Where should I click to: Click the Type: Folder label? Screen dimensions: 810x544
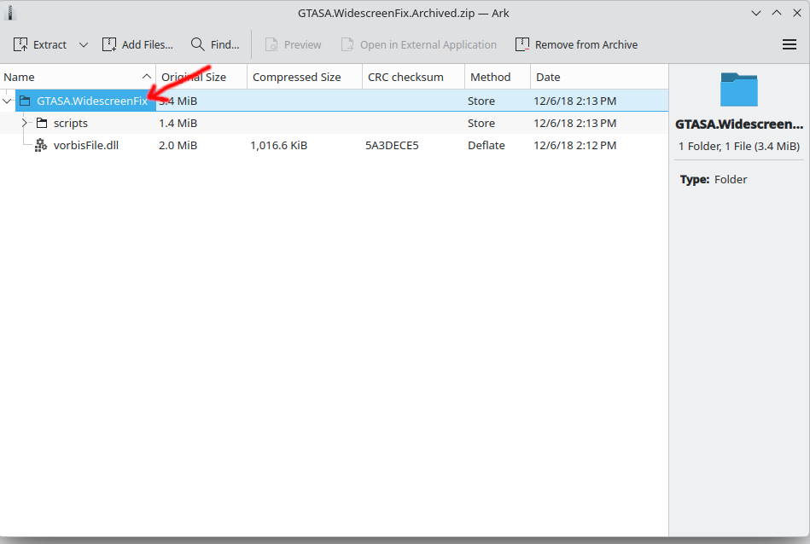click(714, 180)
